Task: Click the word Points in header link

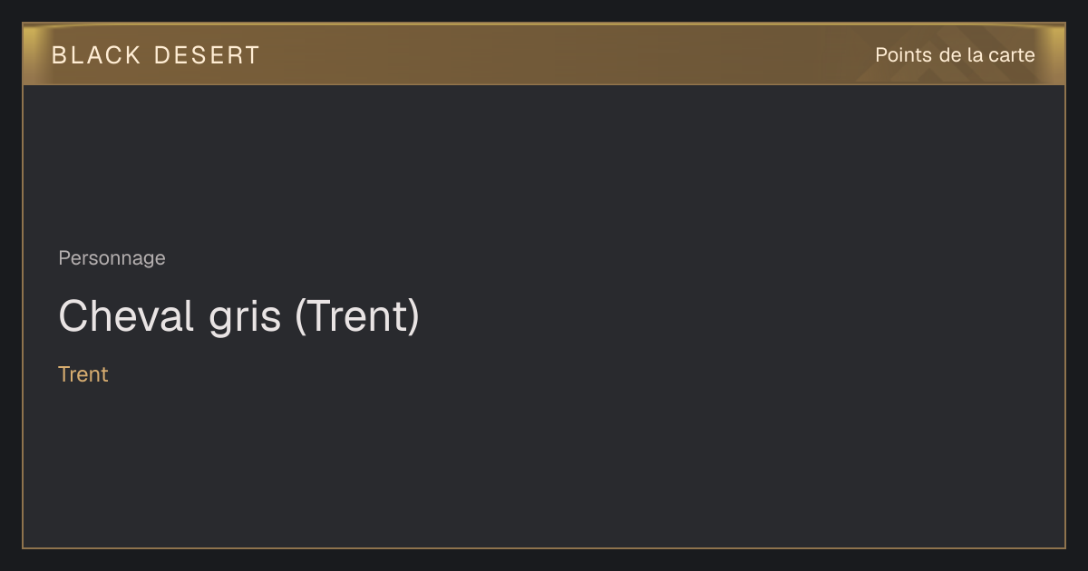Action: click(903, 55)
